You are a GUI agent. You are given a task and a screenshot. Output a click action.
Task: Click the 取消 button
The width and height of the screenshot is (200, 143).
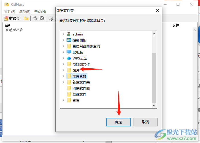tap(145, 122)
